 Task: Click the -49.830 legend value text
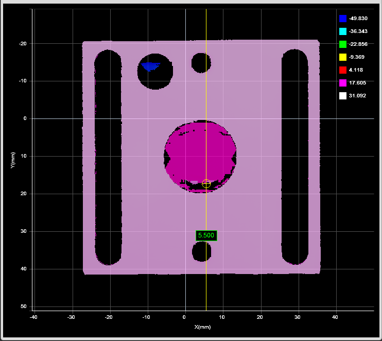(358, 19)
